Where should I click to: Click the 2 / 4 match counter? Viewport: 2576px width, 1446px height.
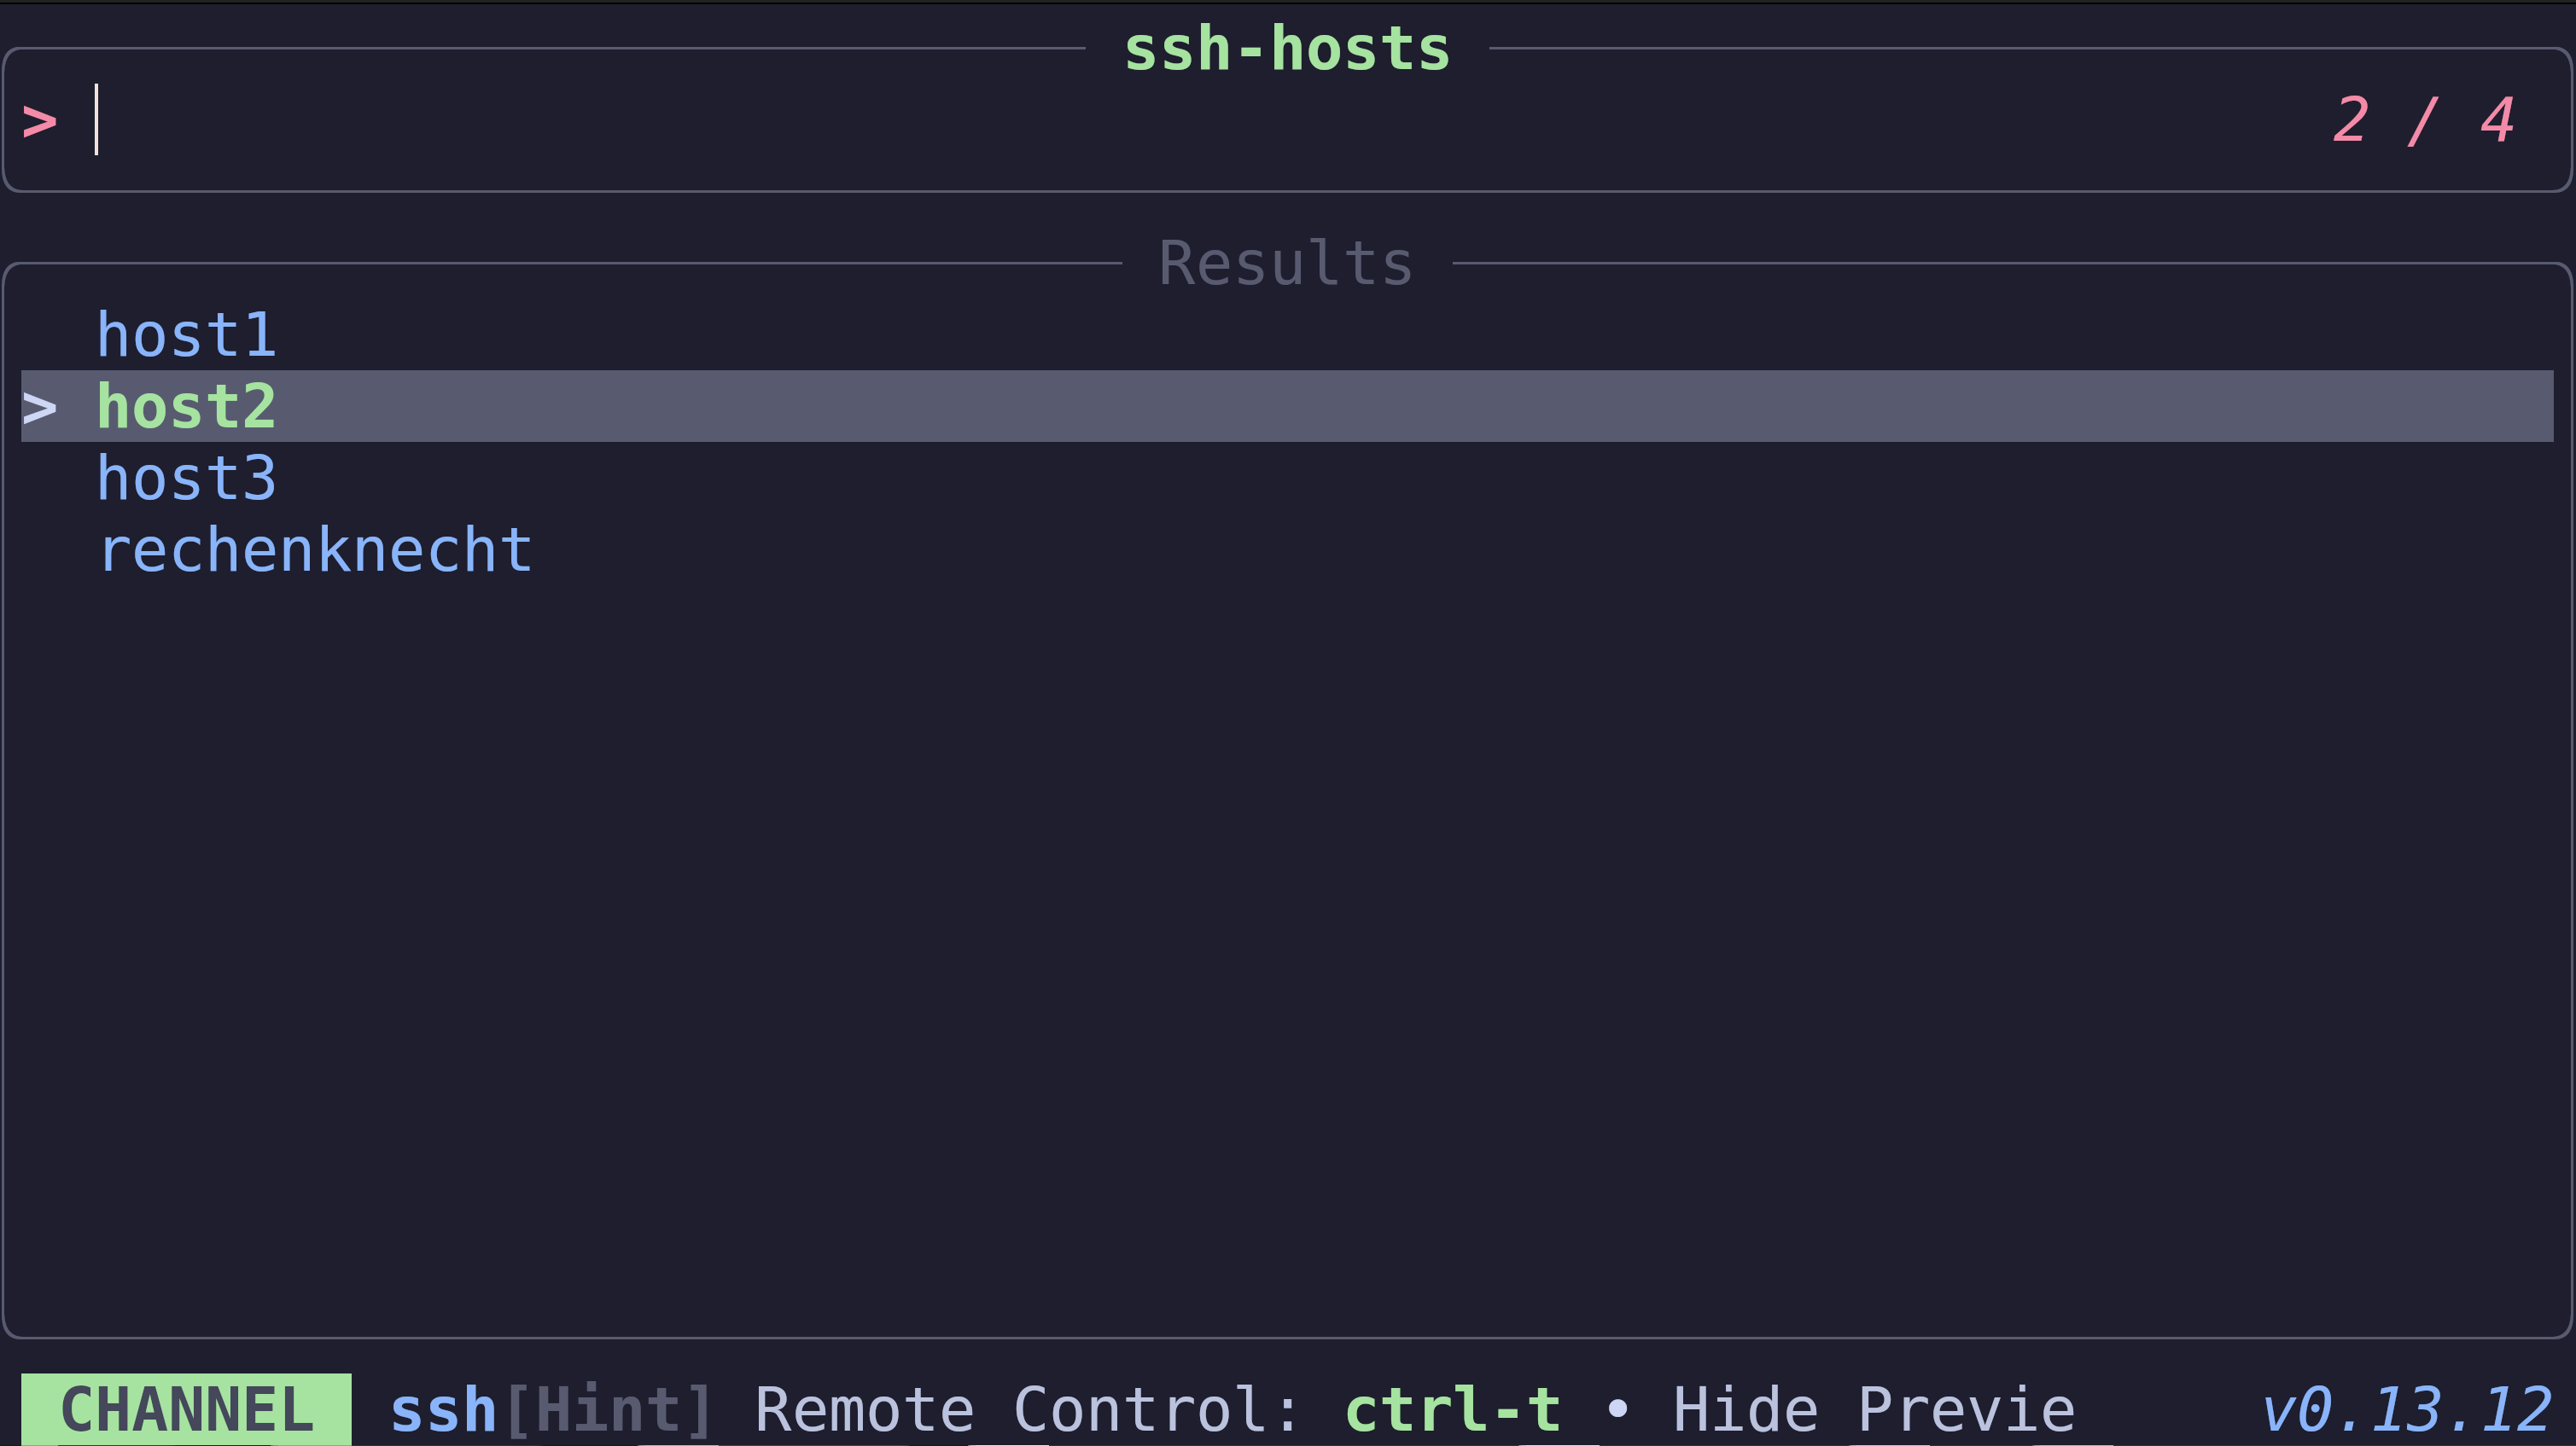click(2424, 120)
